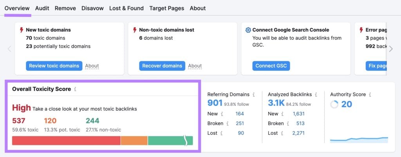Click info icon beside Authority Score
Viewport: 401px width, 157px height.
(x=370, y=95)
